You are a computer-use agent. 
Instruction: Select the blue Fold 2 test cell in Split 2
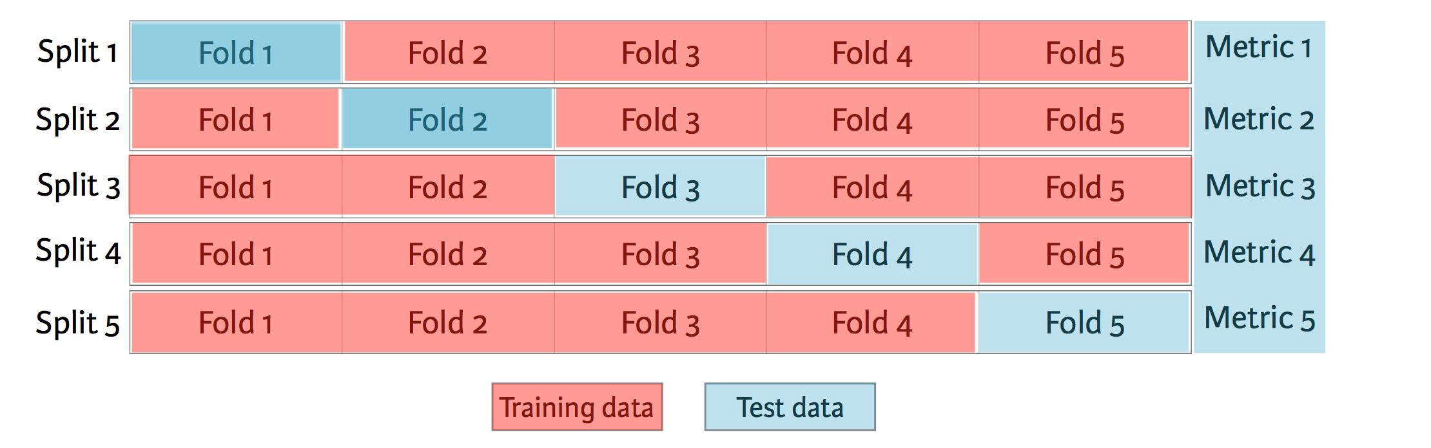click(447, 120)
